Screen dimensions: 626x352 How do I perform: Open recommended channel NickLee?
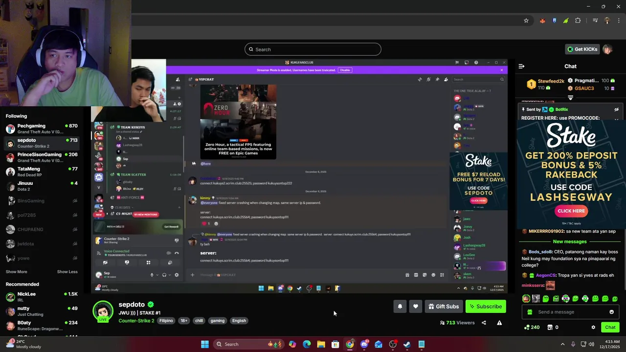point(42,297)
